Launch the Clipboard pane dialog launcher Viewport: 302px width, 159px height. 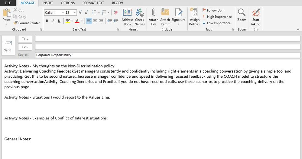coord(41,29)
